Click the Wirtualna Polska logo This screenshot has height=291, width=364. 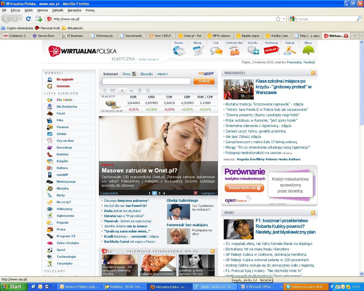pos(82,51)
